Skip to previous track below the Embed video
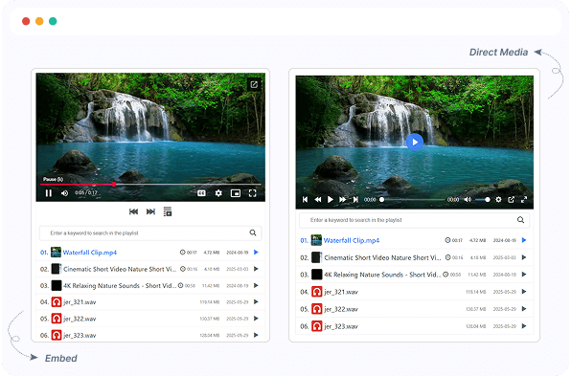The height and width of the screenshot is (376, 572). pos(133,211)
